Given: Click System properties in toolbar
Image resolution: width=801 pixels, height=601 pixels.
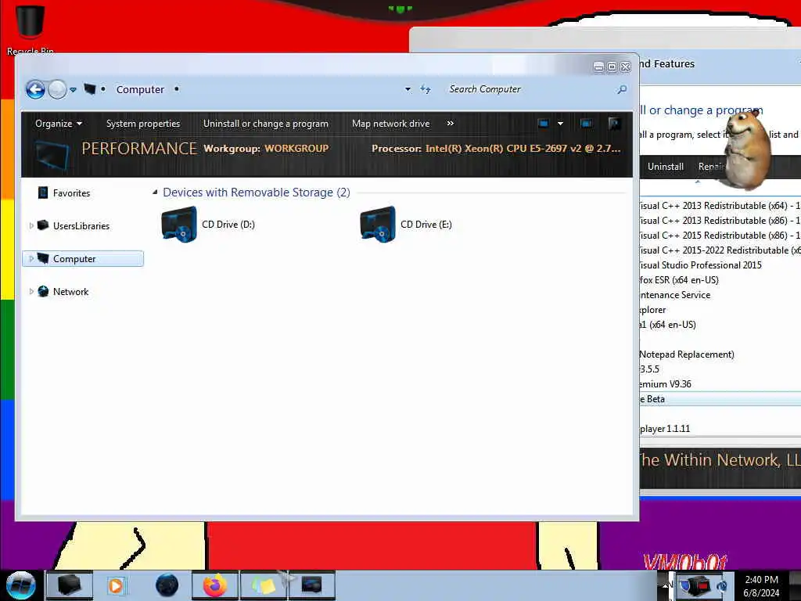Looking at the screenshot, I should (143, 124).
